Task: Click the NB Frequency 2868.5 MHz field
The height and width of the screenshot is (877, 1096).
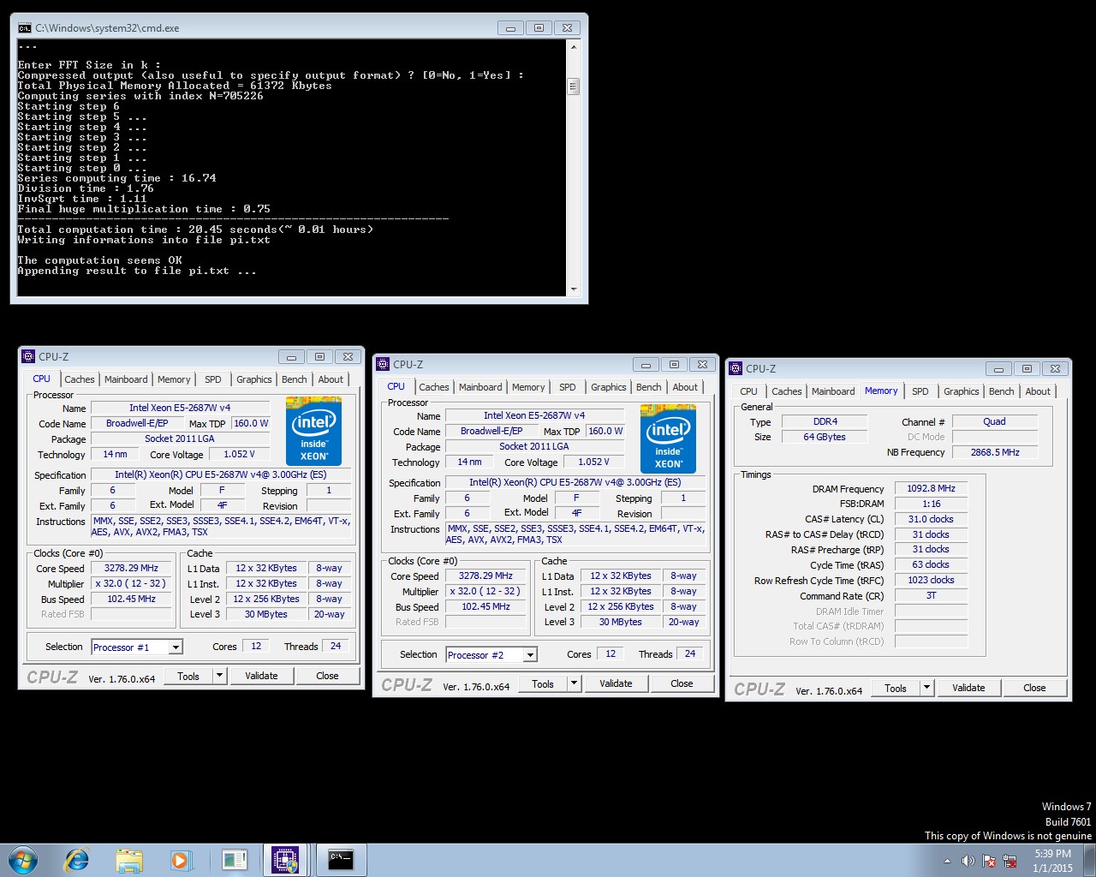Action: click(x=995, y=452)
